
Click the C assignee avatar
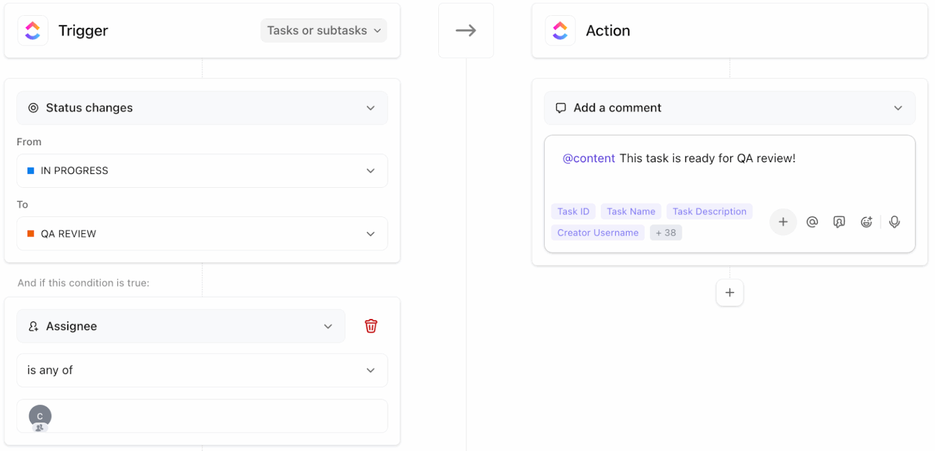click(x=40, y=416)
